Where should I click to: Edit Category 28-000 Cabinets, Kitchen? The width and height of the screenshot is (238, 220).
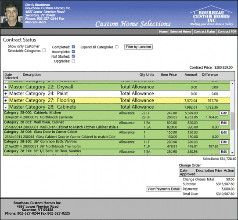(224, 113)
